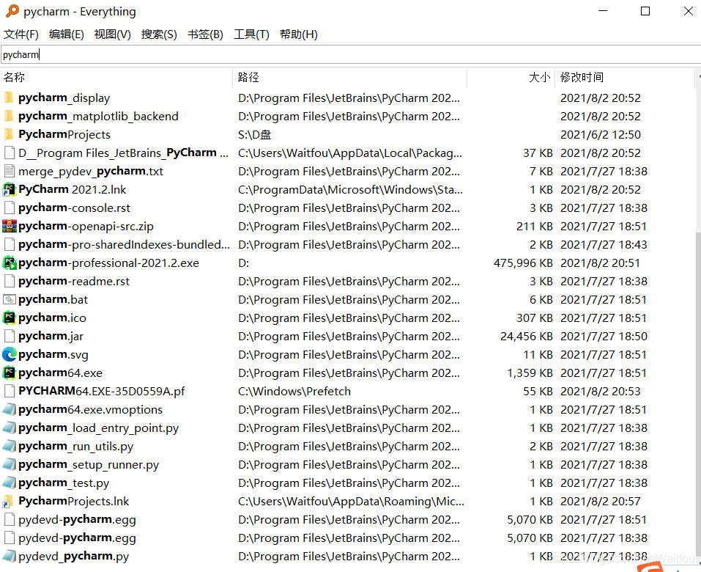Click the pycharm-console.rst file icon
Image resolution: width=701 pixels, height=572 pixels.
9,208
